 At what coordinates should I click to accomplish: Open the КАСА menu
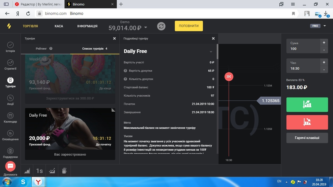59,26
